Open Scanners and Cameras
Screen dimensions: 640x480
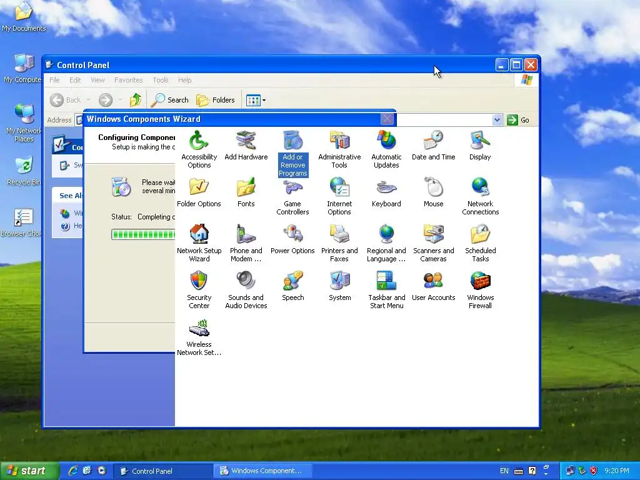[433, 243]
